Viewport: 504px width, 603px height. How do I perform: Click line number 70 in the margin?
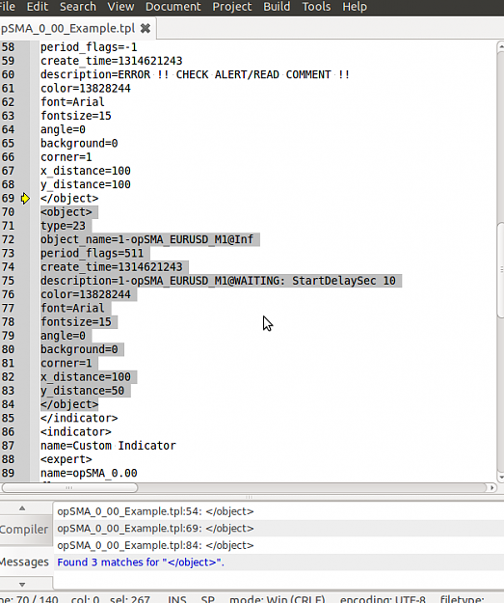(8, 212)
